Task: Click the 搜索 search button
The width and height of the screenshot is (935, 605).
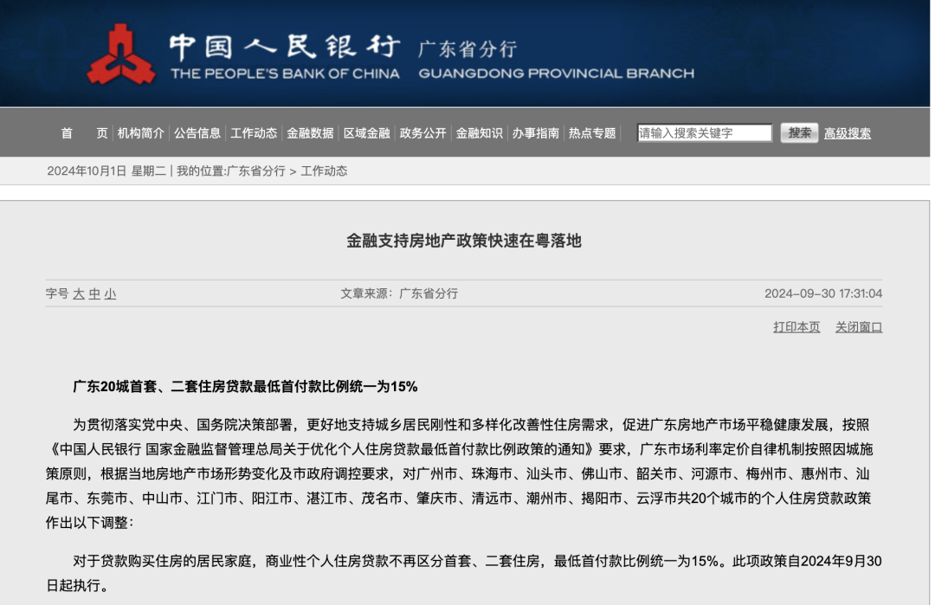Action: 799,133
